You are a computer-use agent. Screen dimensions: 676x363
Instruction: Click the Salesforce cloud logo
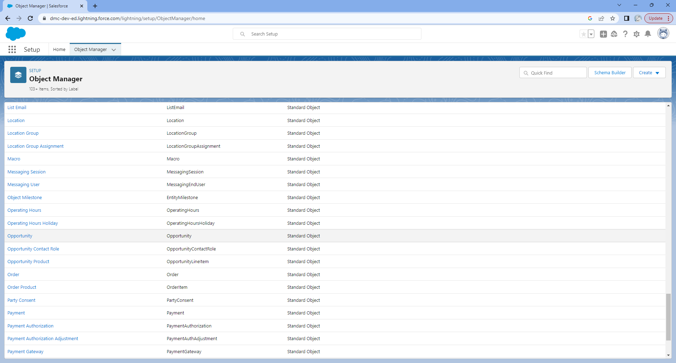[16, 34]
